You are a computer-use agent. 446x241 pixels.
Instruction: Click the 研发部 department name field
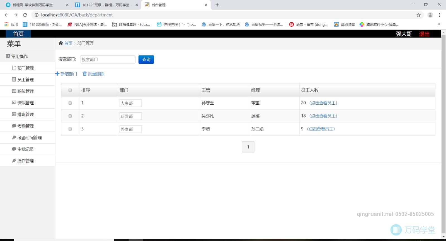130,116
